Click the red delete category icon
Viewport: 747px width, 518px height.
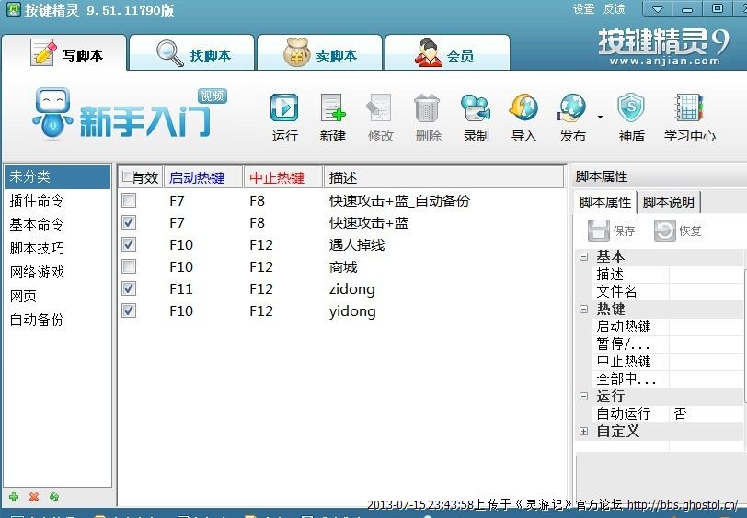click(x=34, y=497)
